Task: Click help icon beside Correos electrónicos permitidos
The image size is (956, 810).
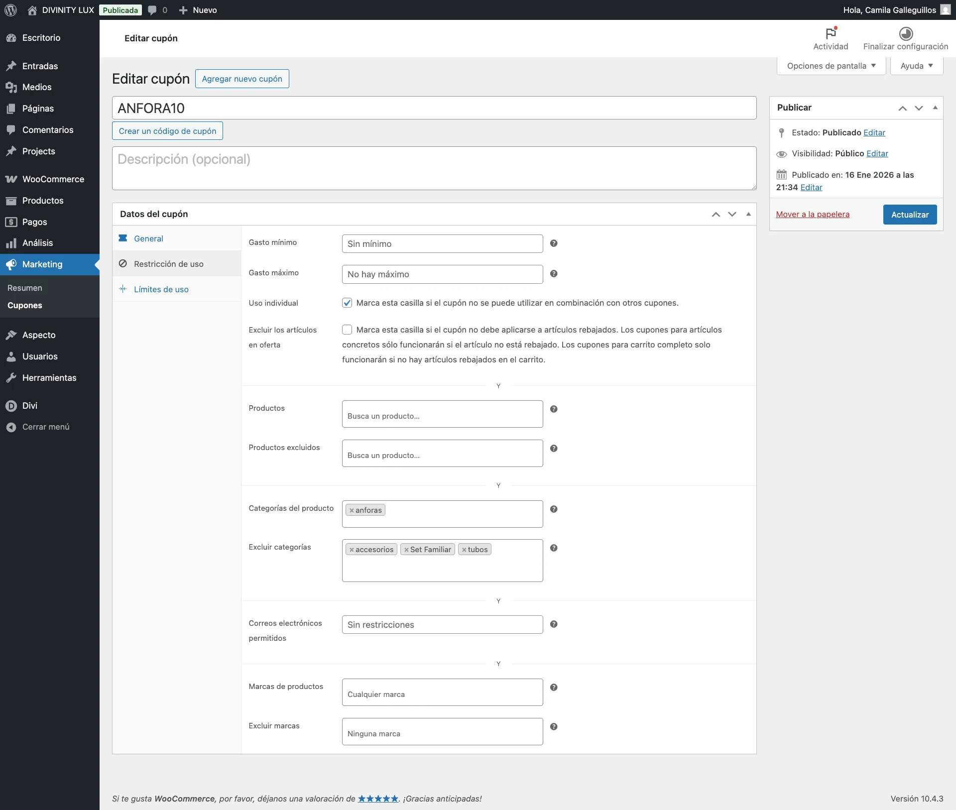Action: click(554, 624)
